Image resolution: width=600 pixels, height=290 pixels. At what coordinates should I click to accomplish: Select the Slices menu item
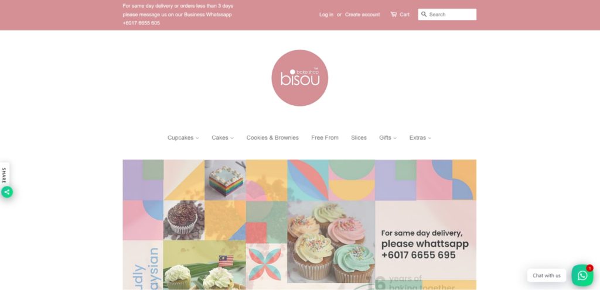coord(359,138)
